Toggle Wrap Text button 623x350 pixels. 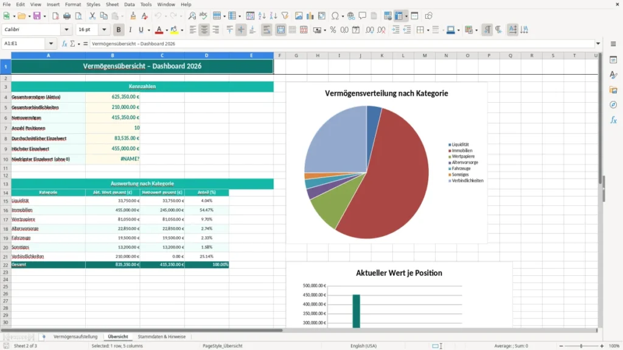pos(266,30)
